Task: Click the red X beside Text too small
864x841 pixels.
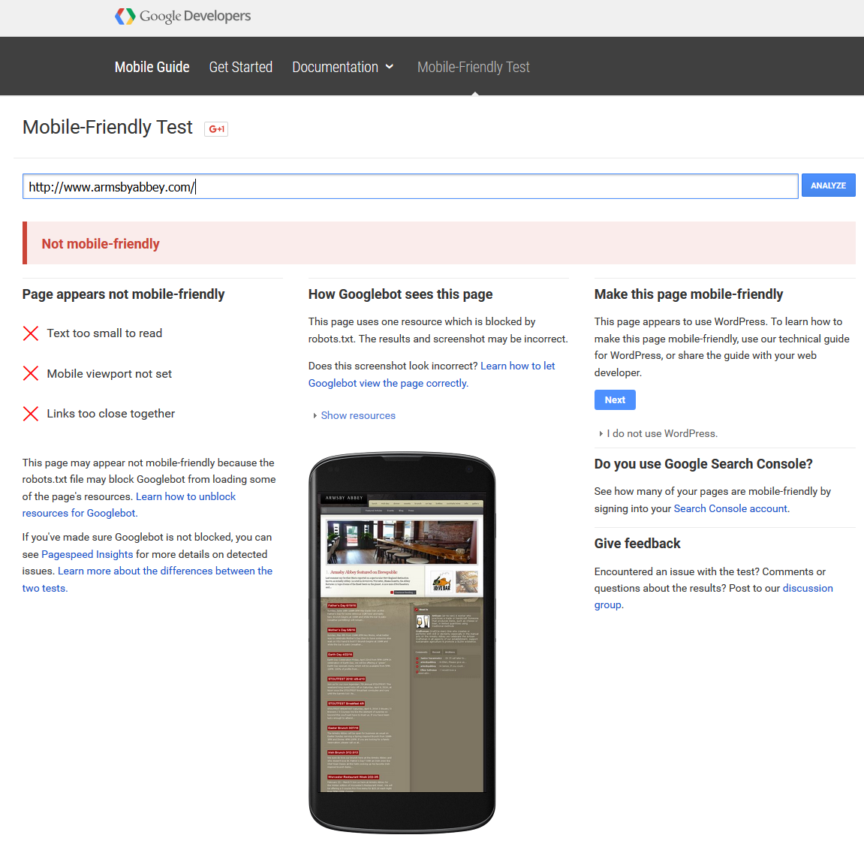Action: 31,333
